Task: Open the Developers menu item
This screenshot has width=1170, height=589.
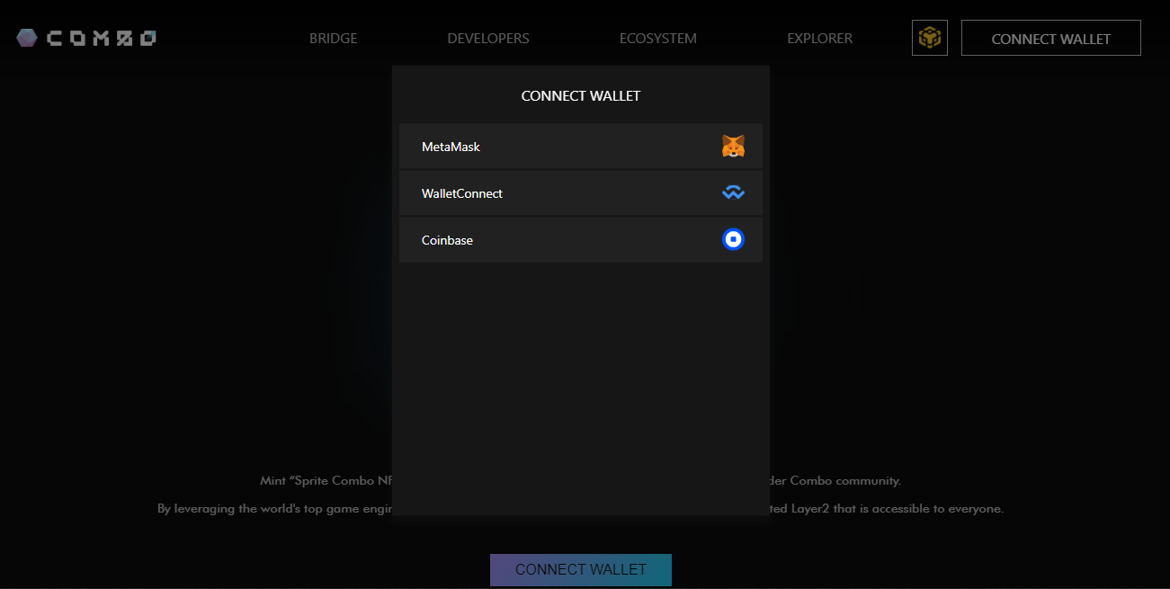Action: [x=488, y=39]
